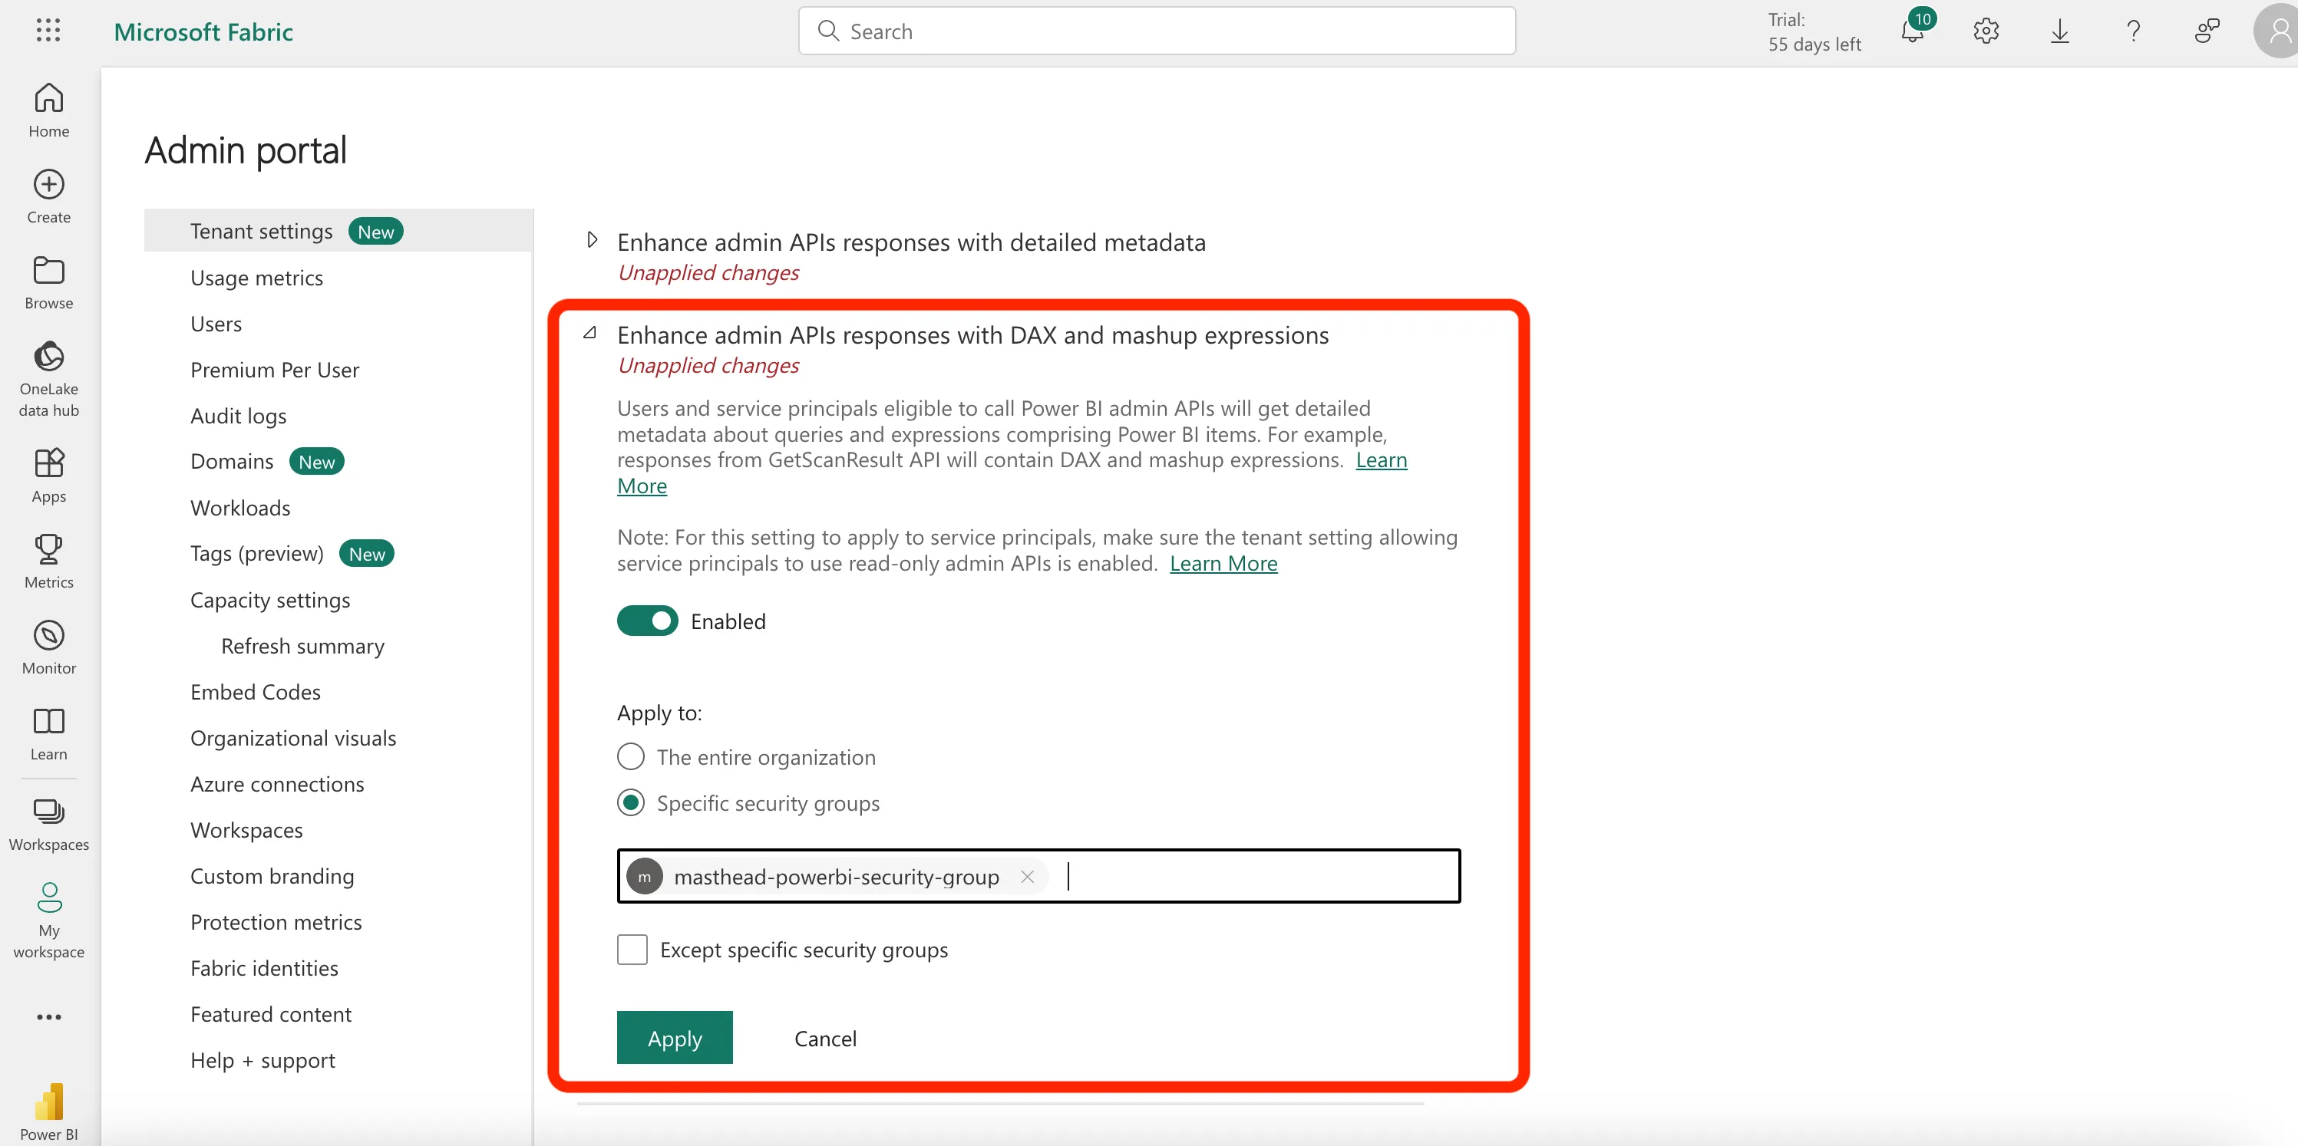
Task: Check Except specific security groups checkbox
Action: coord(632,949)
